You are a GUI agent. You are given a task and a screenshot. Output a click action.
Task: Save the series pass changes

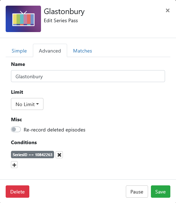point(160,192)
